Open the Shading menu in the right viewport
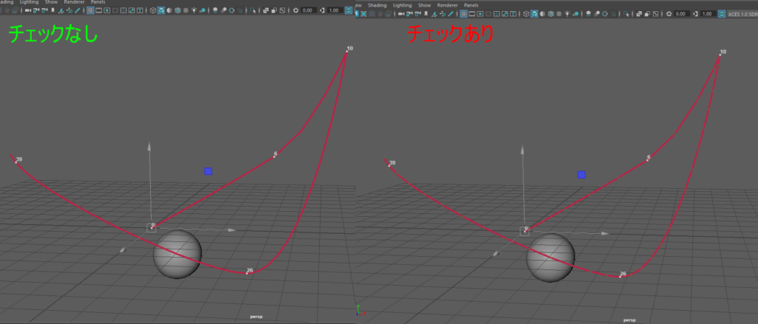Viewport: 758px width, 324px height. pyautogui.click(x=378, y=4)
